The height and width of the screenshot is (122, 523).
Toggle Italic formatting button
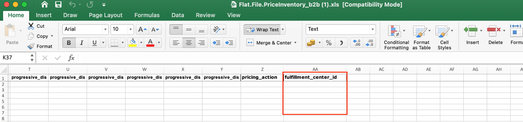pyautogui.click(x=82, y=43)
